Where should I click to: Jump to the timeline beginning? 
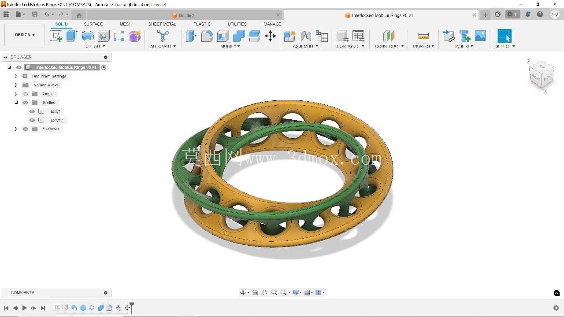click(x=6, y=308)
